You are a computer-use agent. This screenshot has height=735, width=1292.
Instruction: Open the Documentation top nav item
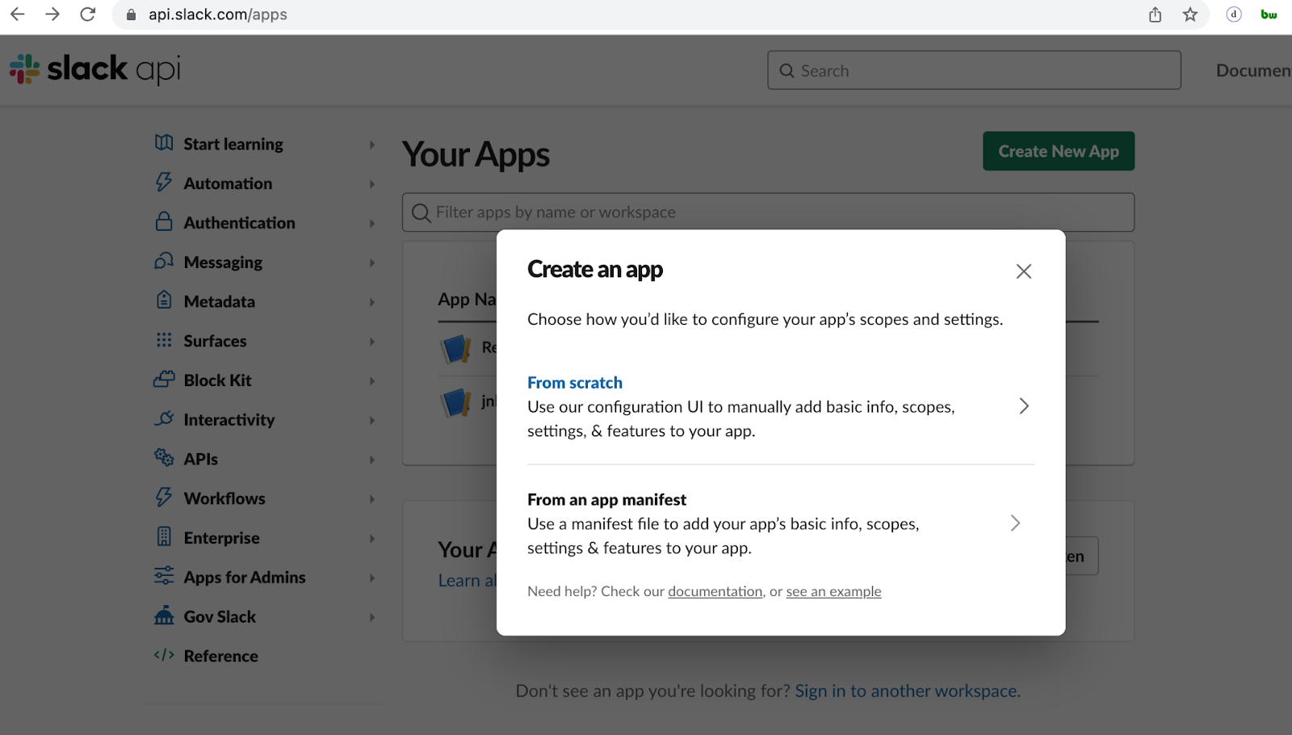pyautogui.click(x=1253, y=70)
